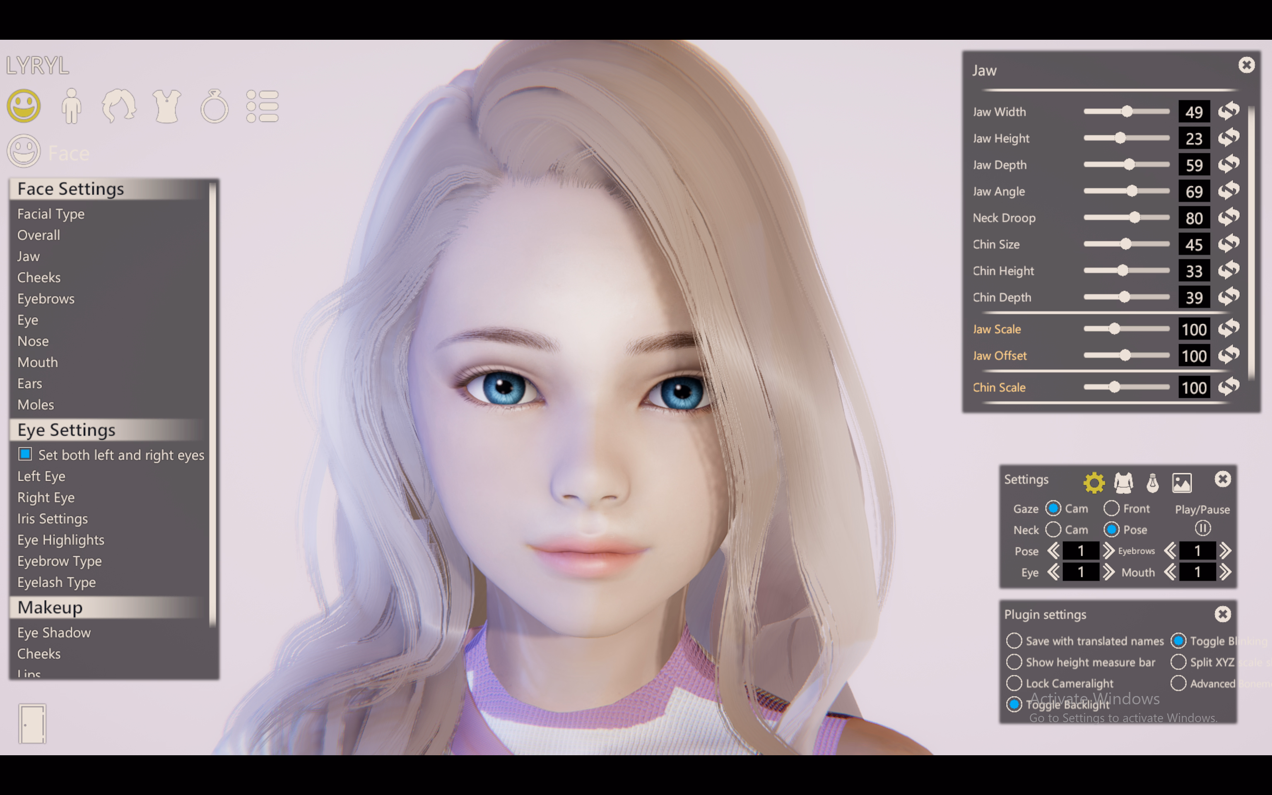Reset Chin Height value
Image resolution: width=1272 pixels, height=795 pixels.
[1229, 270]
